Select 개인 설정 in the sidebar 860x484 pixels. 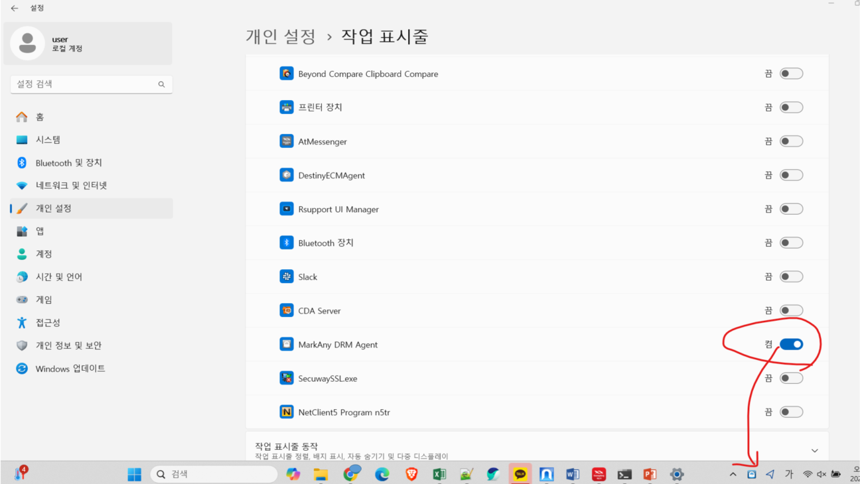click(92, 208)
